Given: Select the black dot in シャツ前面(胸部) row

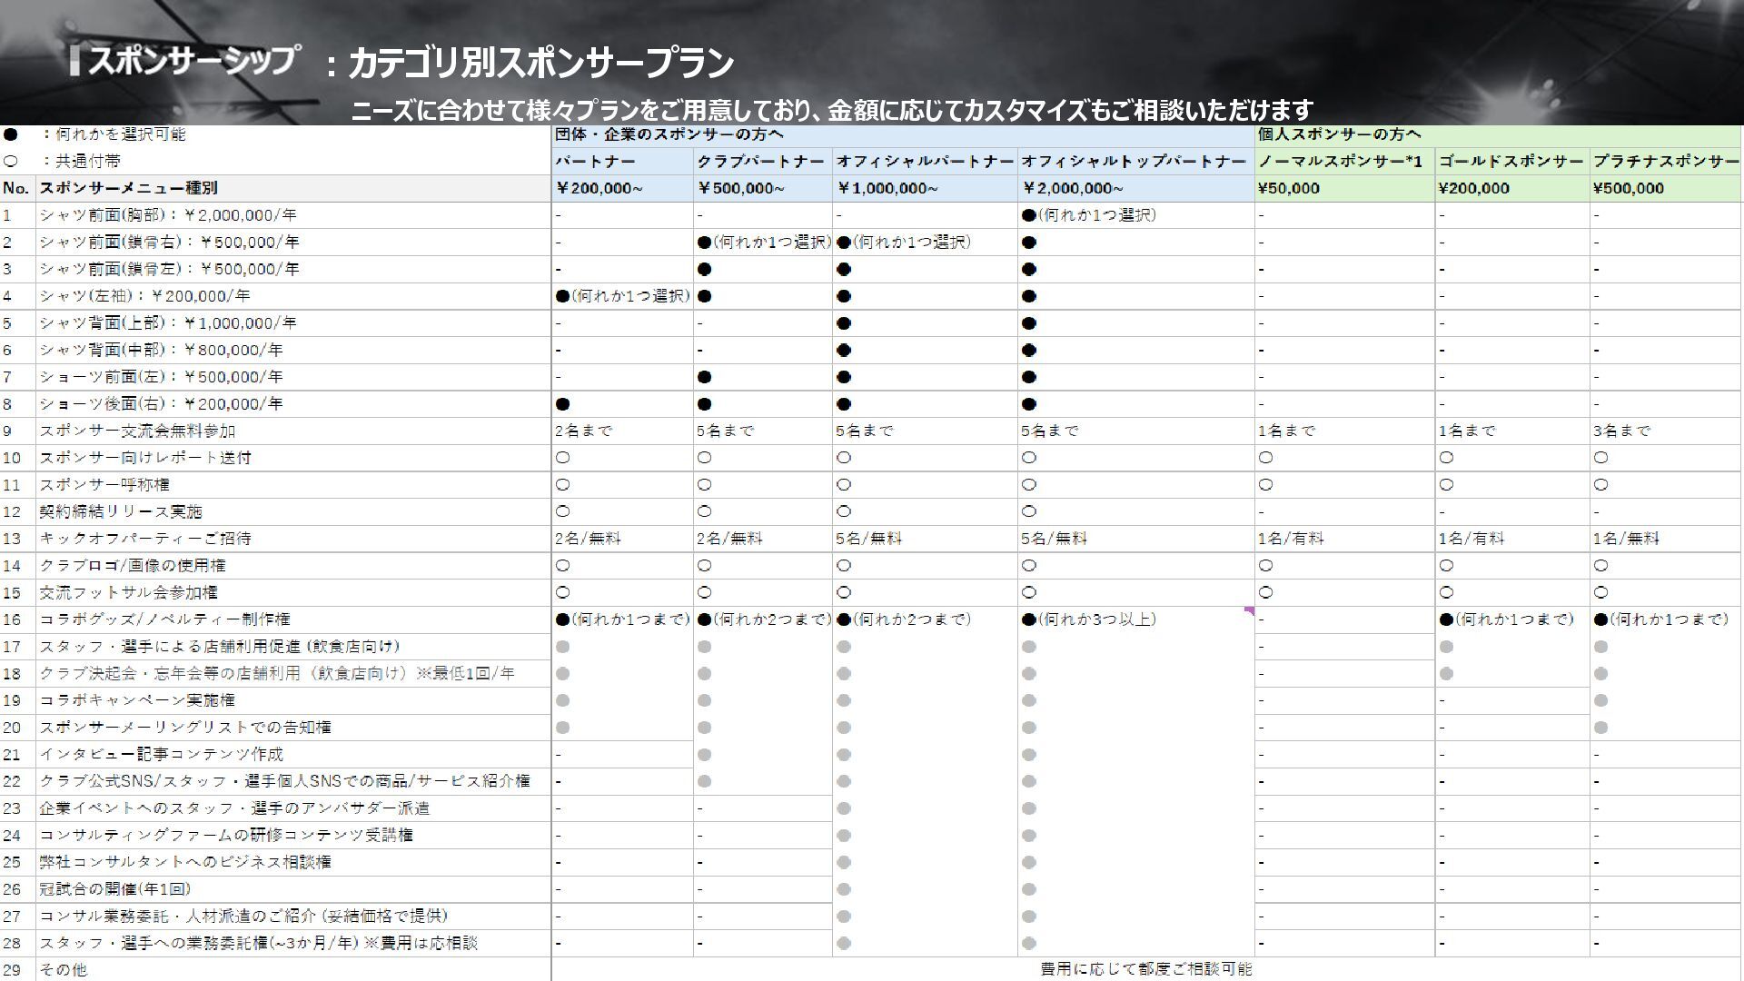Looking at the screenshot, I should [1028, 215].
